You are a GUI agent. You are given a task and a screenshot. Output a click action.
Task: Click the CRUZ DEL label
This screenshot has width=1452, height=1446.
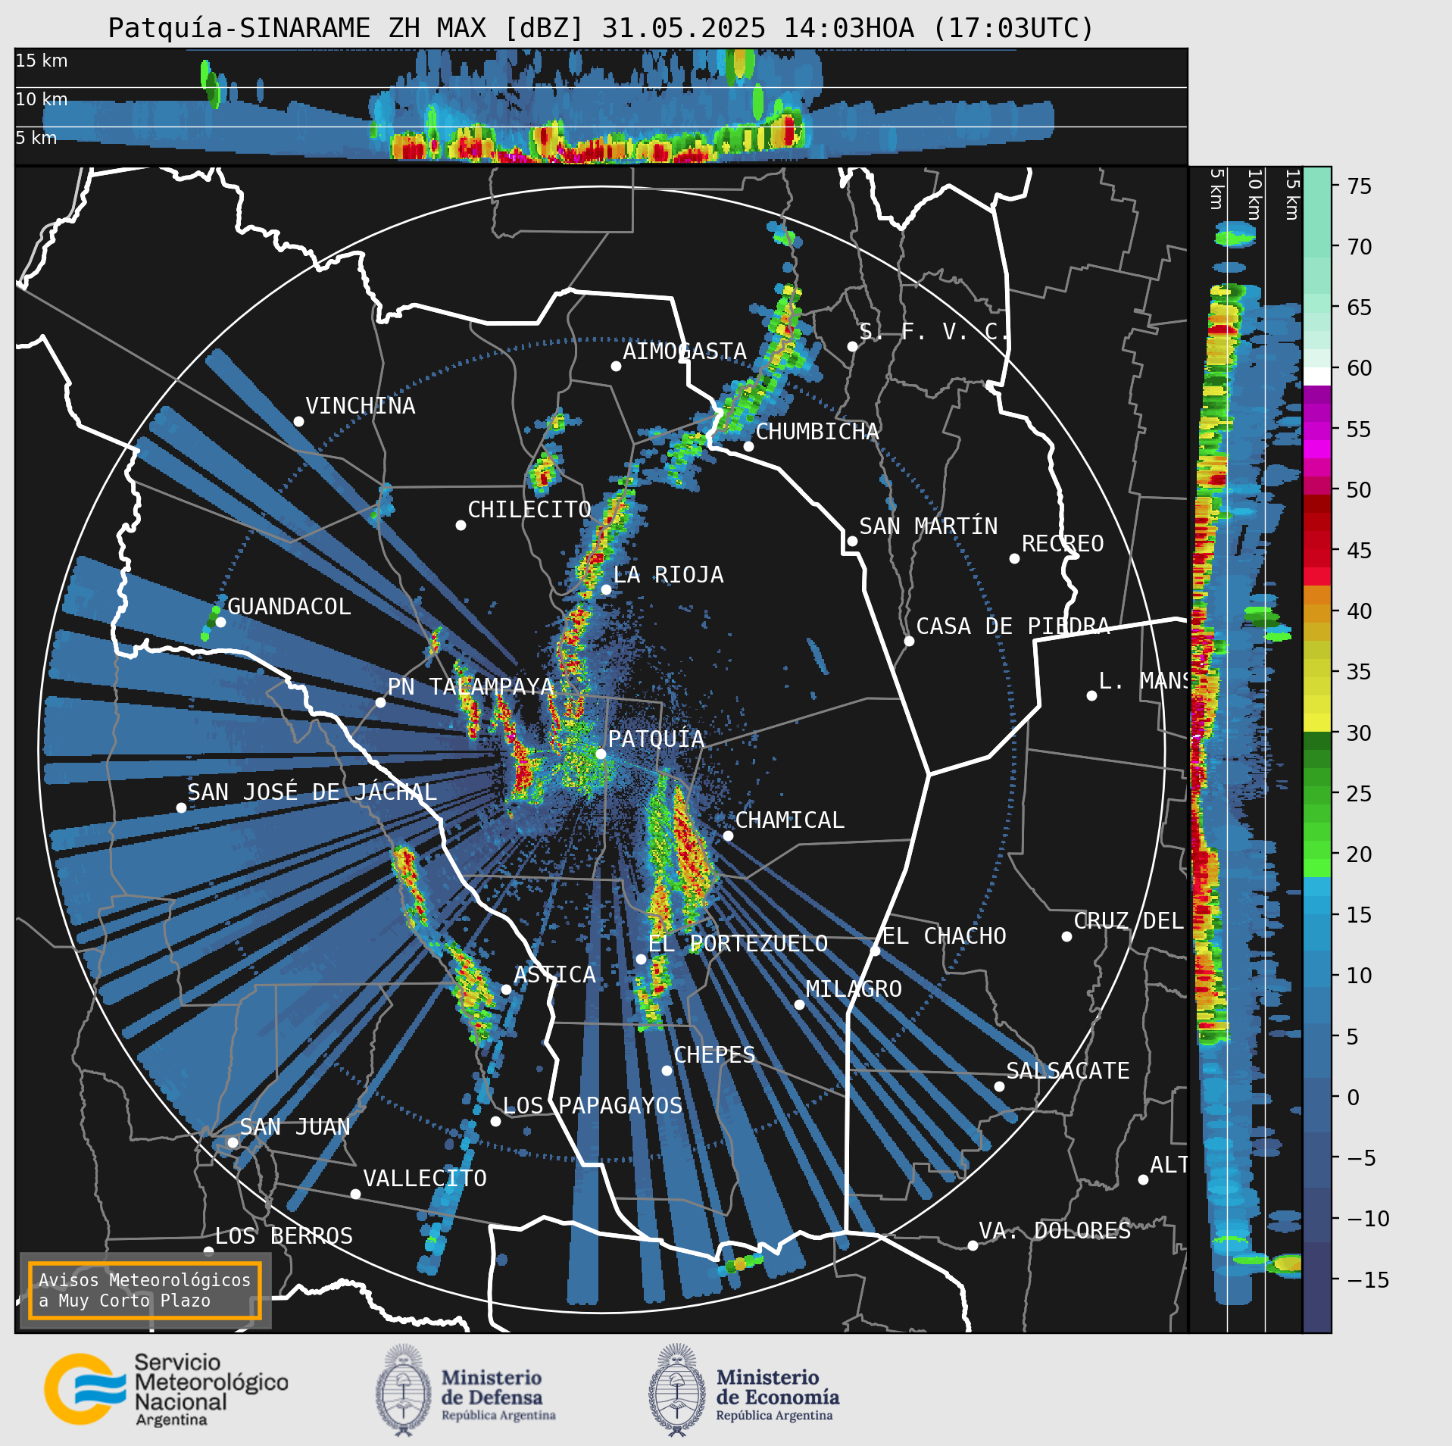pos(1129,921)
